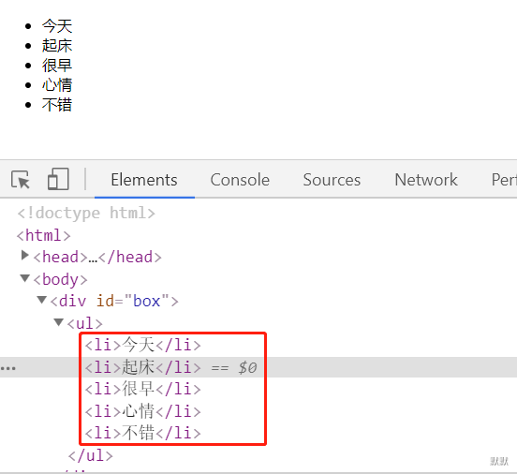Collapse the body node arrow
This screenshot has width=517, height=474.
pyautogui.click(x=24, y=278)
